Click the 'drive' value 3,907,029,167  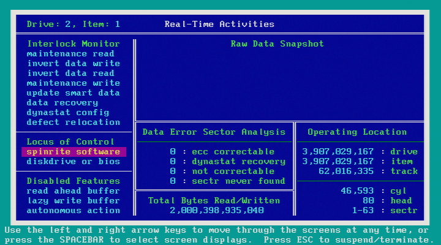pos(337,152)
